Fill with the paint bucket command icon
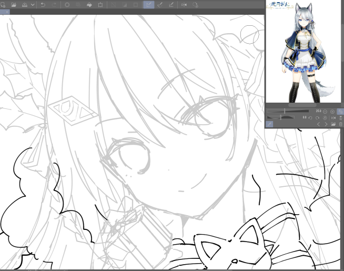The image size is (344, 271). (89, 5)
